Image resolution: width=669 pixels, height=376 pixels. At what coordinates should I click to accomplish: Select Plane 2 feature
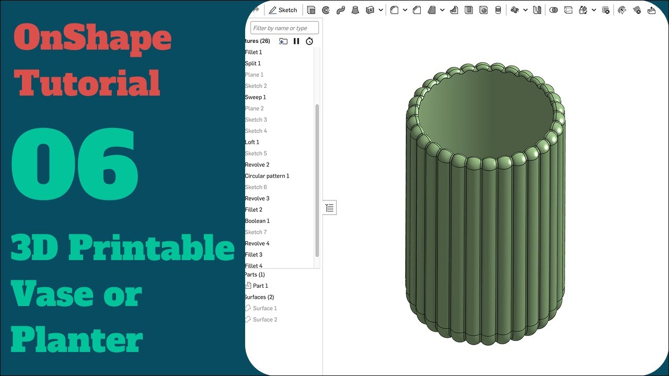[254, 108]
